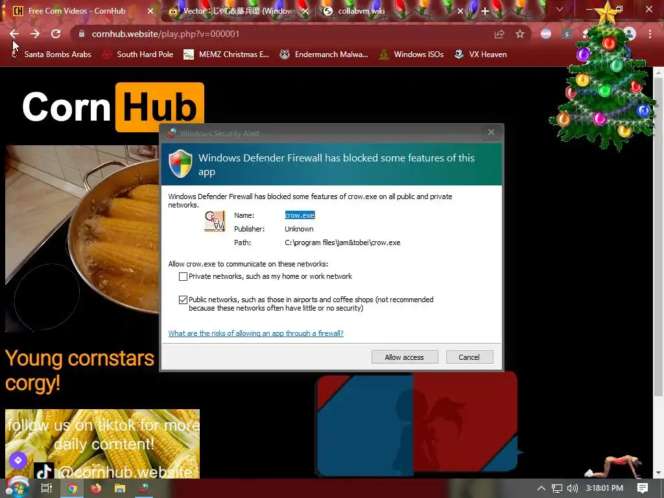Open the South Hard Pole bookmark

click(x=138, y=54)
